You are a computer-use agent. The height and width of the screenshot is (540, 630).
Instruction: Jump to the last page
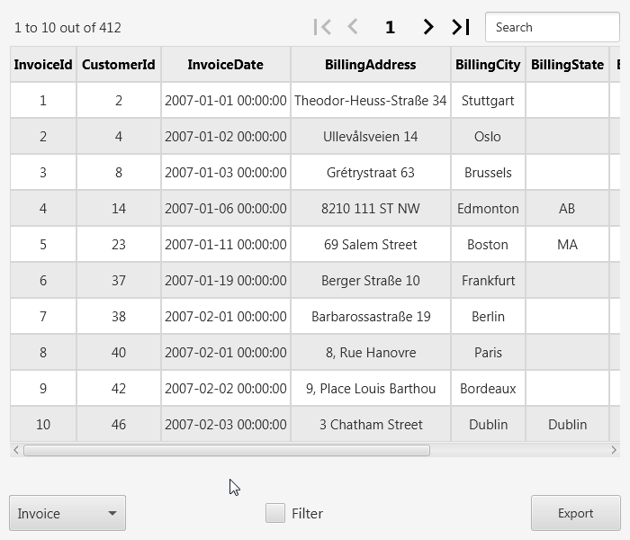tap(461, 27)
